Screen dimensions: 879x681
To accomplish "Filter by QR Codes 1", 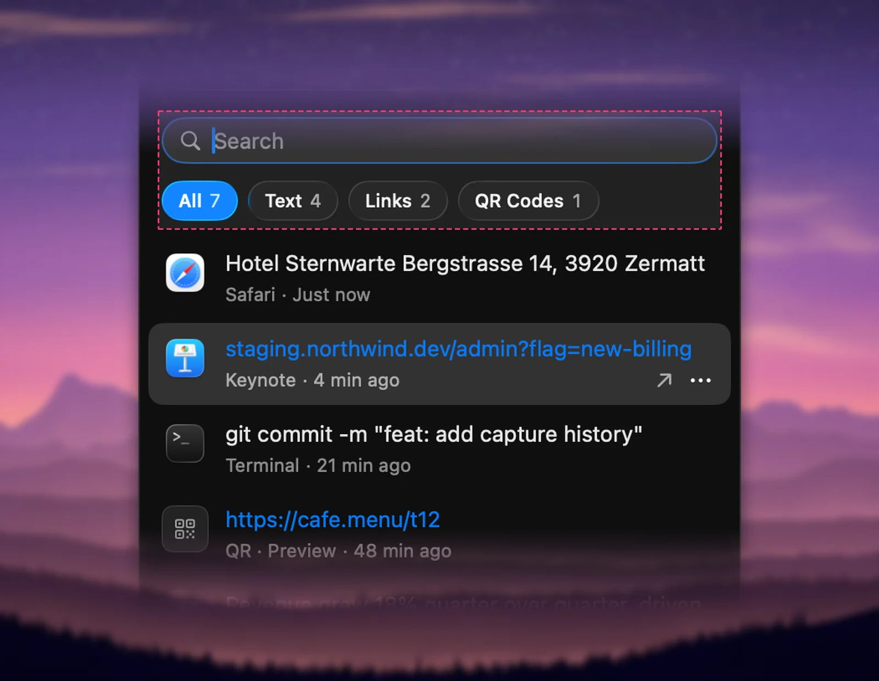I will tap(528, 200).
